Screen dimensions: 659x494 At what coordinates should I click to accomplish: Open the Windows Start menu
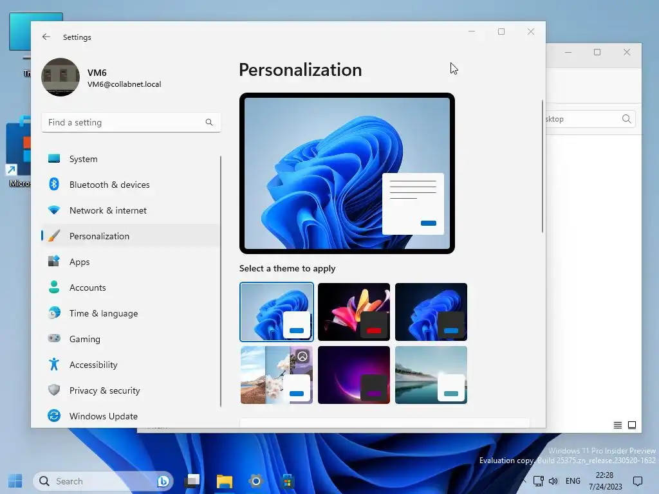tap(15, 481)
